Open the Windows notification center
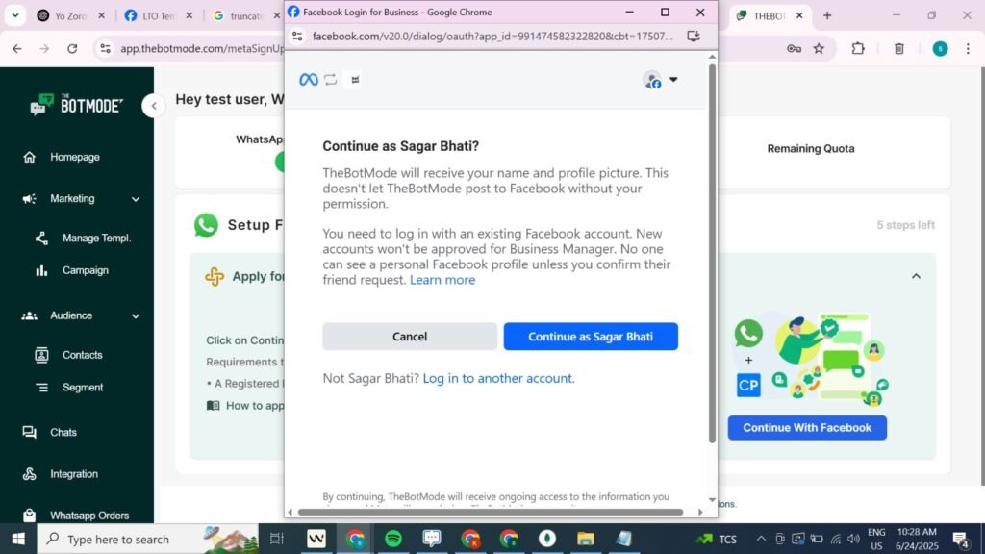Viewport: 985px width, 554px height. [961, 539]
